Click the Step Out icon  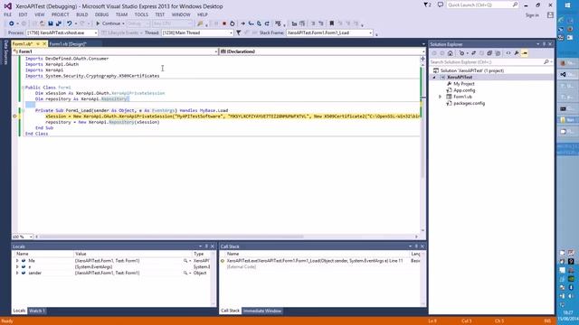pos(267,23)
